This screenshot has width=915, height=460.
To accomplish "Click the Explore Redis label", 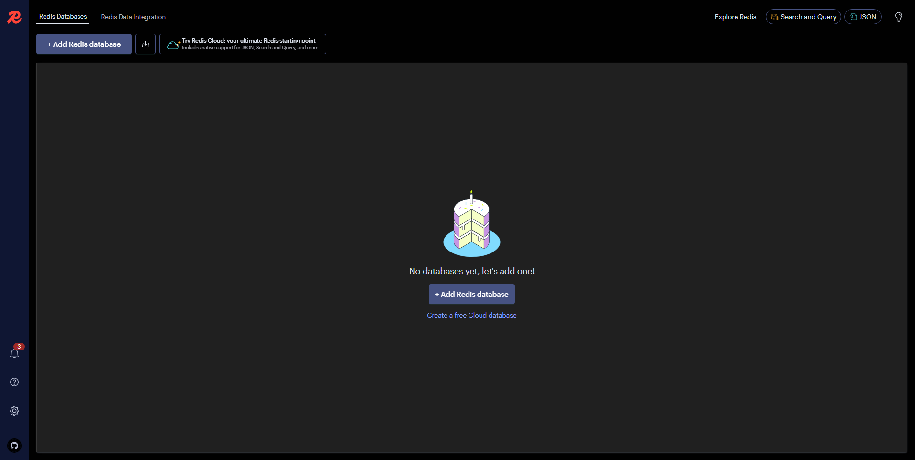I will tap(736, 17).
